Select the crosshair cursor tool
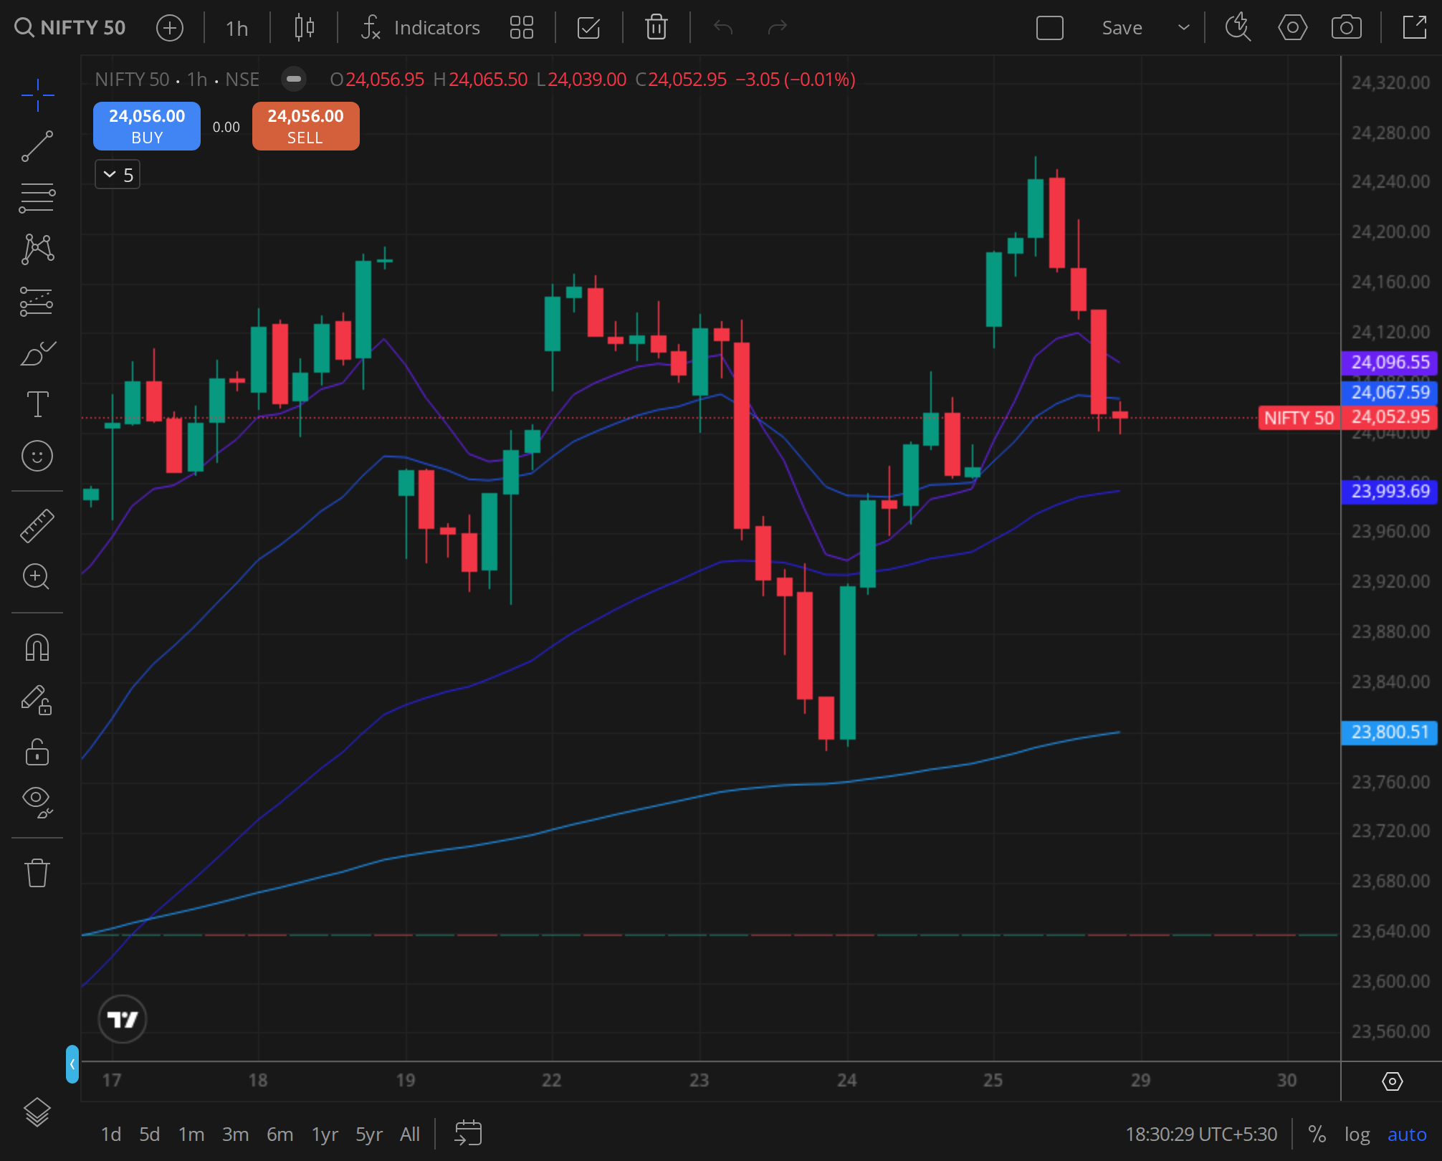Viewport: 1442px width, 1161px height. tap(37, 95)
